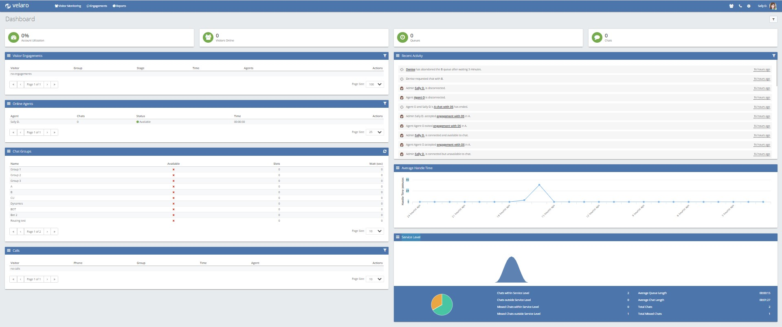Image resolution: width=782 pixels, height=327 pixels.
Task: Go to next page of Chat Groups
Action: point(47,231)
